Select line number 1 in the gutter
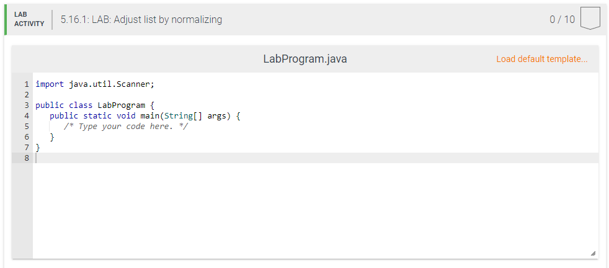 27,84
